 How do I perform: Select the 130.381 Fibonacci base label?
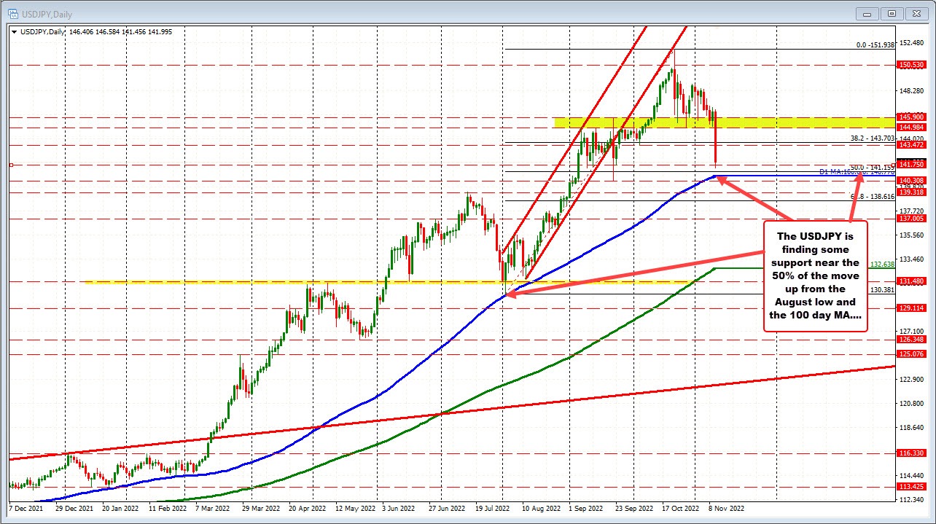point(882,290)
